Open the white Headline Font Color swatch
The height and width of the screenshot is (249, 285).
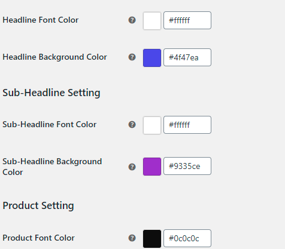(152, 21)
